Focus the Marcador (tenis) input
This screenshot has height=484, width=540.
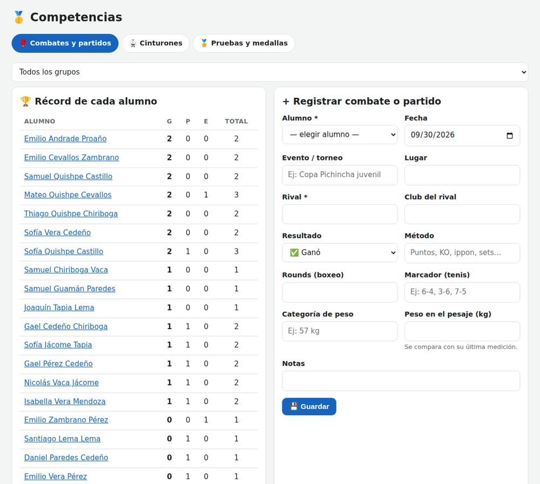(x=462, y=292)
